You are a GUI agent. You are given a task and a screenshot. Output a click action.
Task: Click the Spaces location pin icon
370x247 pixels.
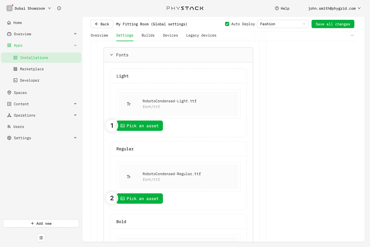pyautogui.click(x=9, y=93)
